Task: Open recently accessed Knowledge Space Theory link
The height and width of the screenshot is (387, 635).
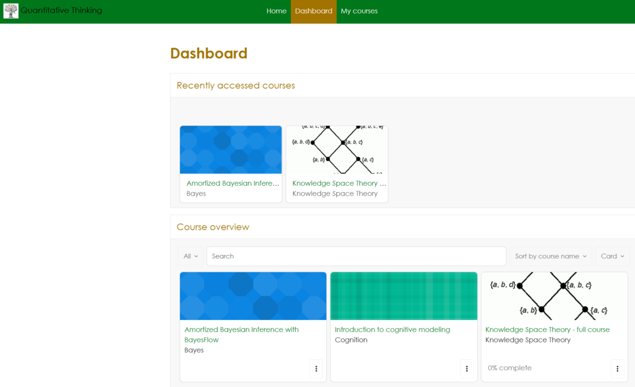Action: pyautogui.click(x=339, y=183)
